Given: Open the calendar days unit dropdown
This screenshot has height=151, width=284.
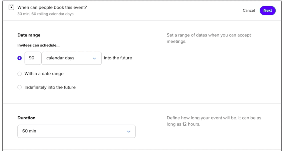Looking at the screenshot, I should click(x=71, y=58).
